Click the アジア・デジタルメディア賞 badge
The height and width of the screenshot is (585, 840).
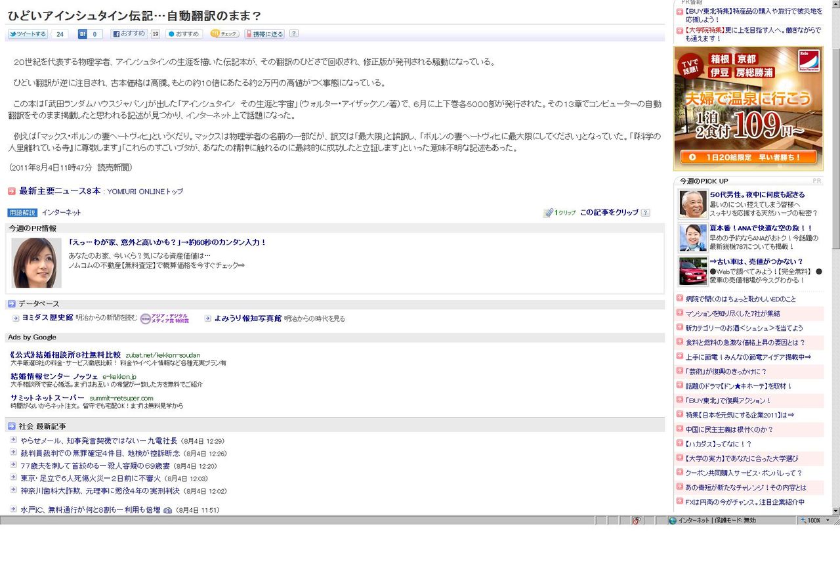coord(165,318)
